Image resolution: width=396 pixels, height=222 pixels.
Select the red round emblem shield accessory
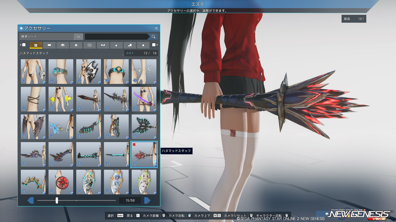coord(61,182)
